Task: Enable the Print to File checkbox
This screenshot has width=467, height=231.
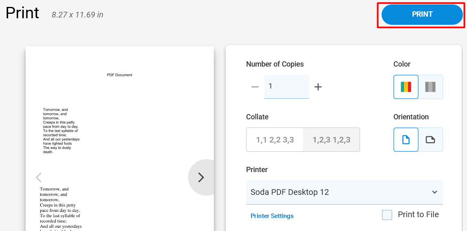Action: pyautogui.click(x=387, y=215)
